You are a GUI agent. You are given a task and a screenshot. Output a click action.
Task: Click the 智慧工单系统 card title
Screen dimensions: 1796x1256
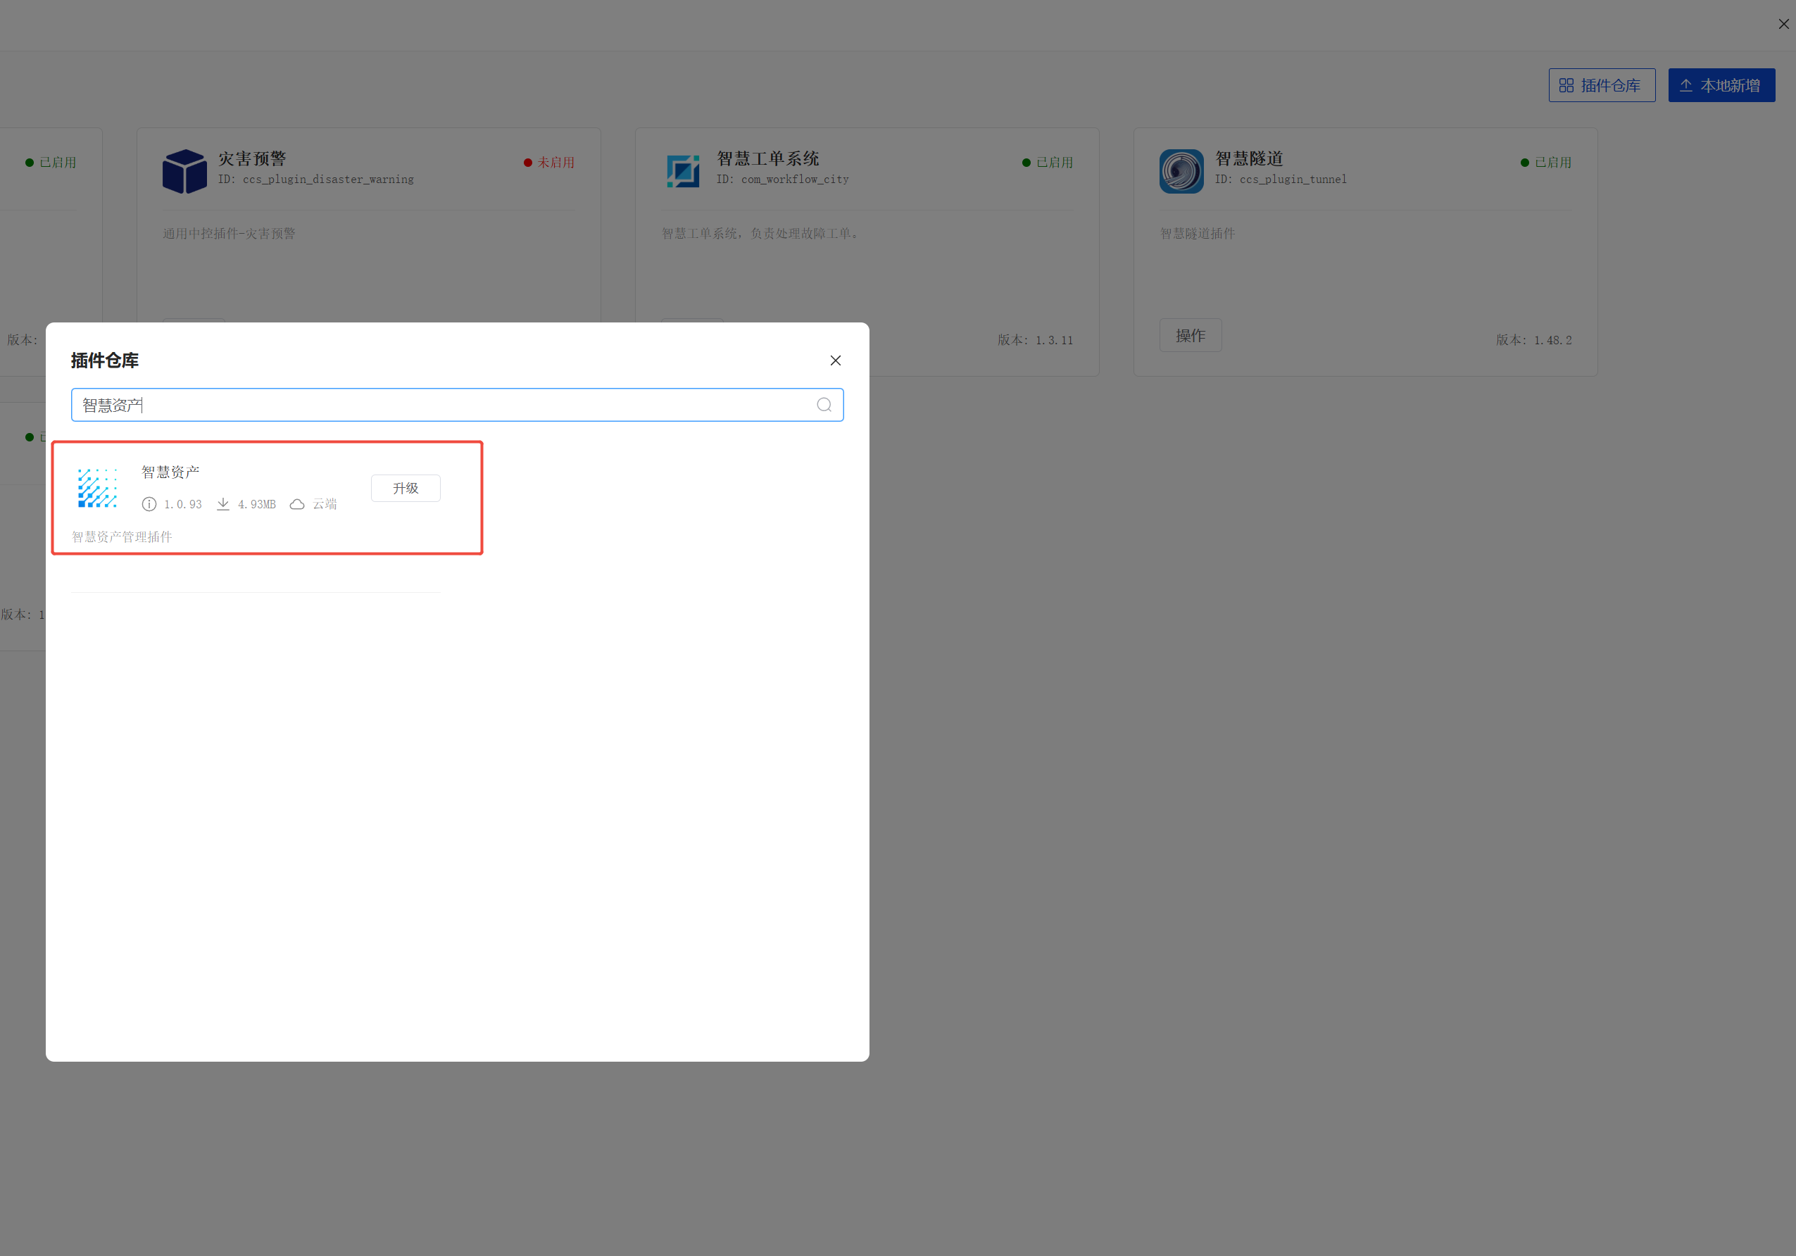pos(767,158)
